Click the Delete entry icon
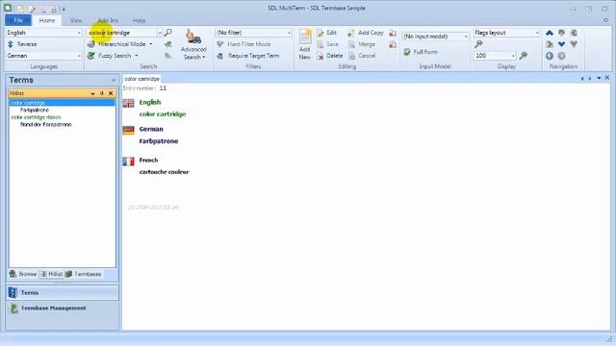 click(x=321, y=56)
